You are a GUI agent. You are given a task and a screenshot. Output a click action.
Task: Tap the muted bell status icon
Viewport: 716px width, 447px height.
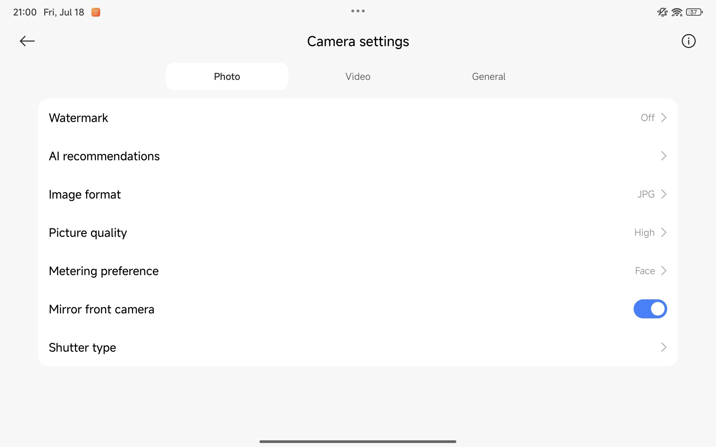tap(662, 12)
